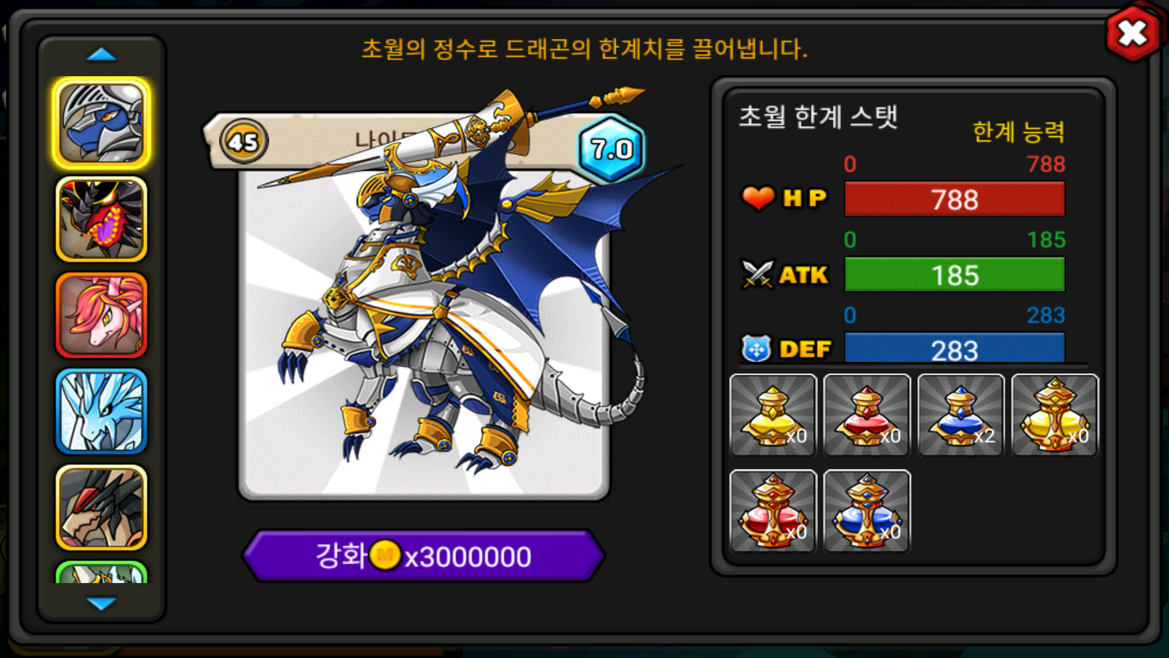Select the dark red-eyed dragon portrait

pyautogui.click(x=102, y=508)
